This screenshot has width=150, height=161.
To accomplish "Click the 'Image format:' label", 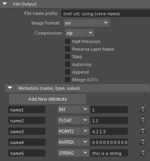I will pos(46,23).
